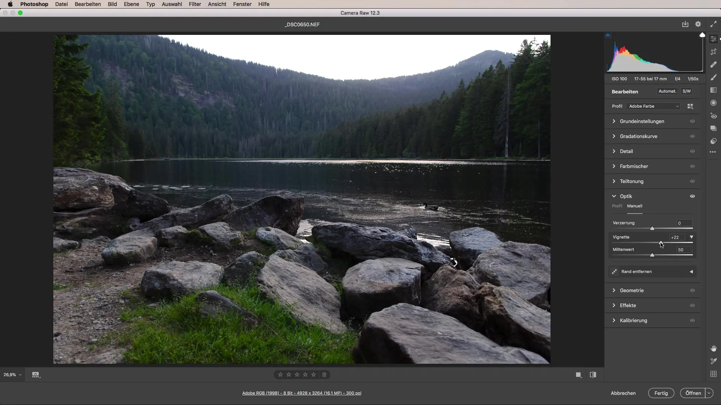Open the Presets panel icon
Image resolution: width=721 pixels, height=405 pixels.
[x=713, y=141]
